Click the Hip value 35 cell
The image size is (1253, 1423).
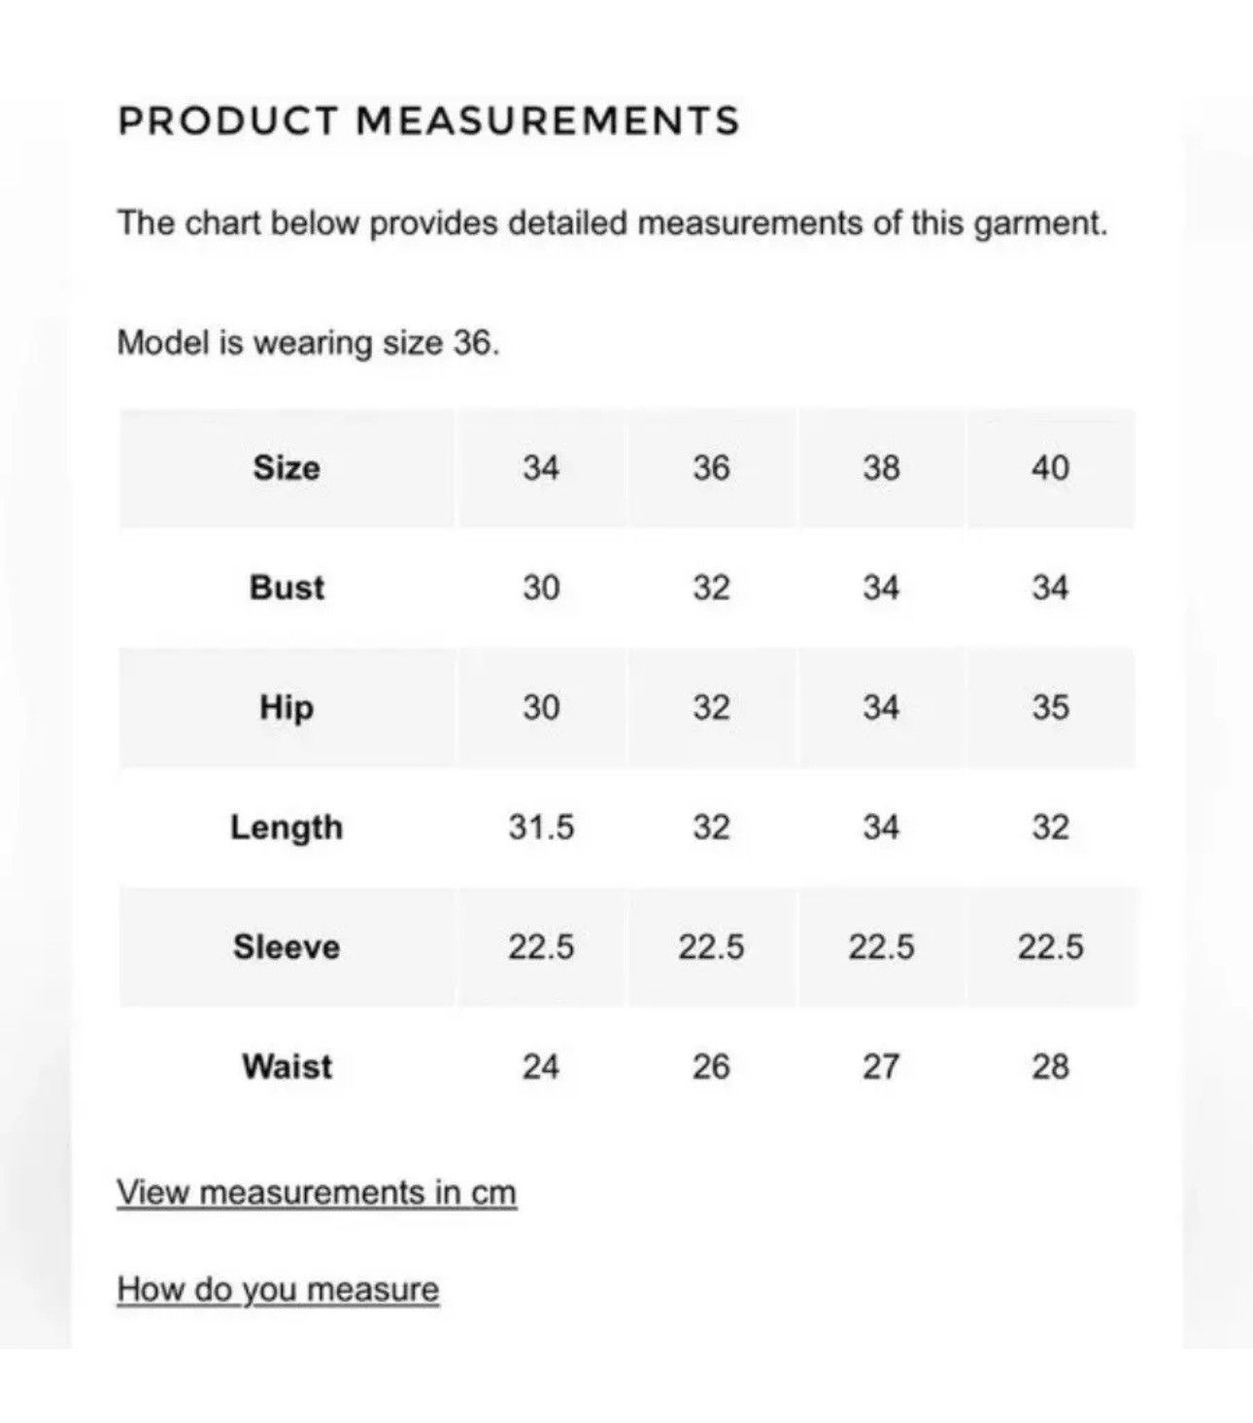[1050, 707]
